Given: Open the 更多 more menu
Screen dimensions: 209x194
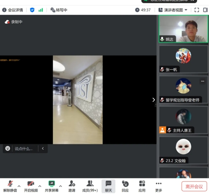Looking at the screenshot, I should click(159, 186).
